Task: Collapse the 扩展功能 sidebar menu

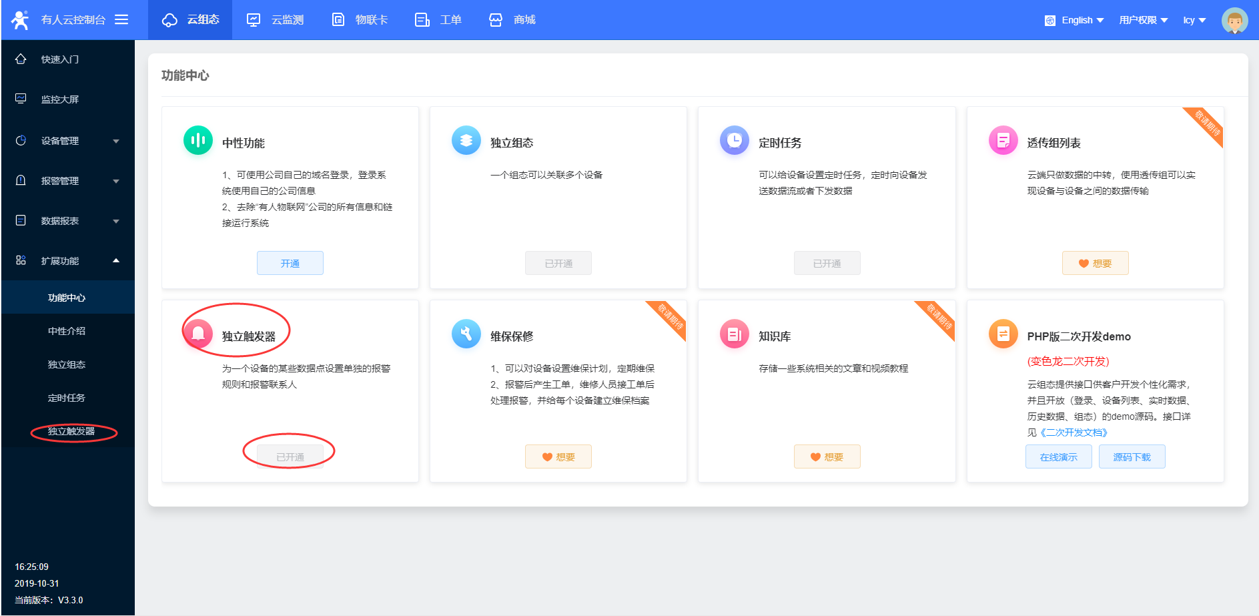Action: pyautogui.click(x=68, y=261)
